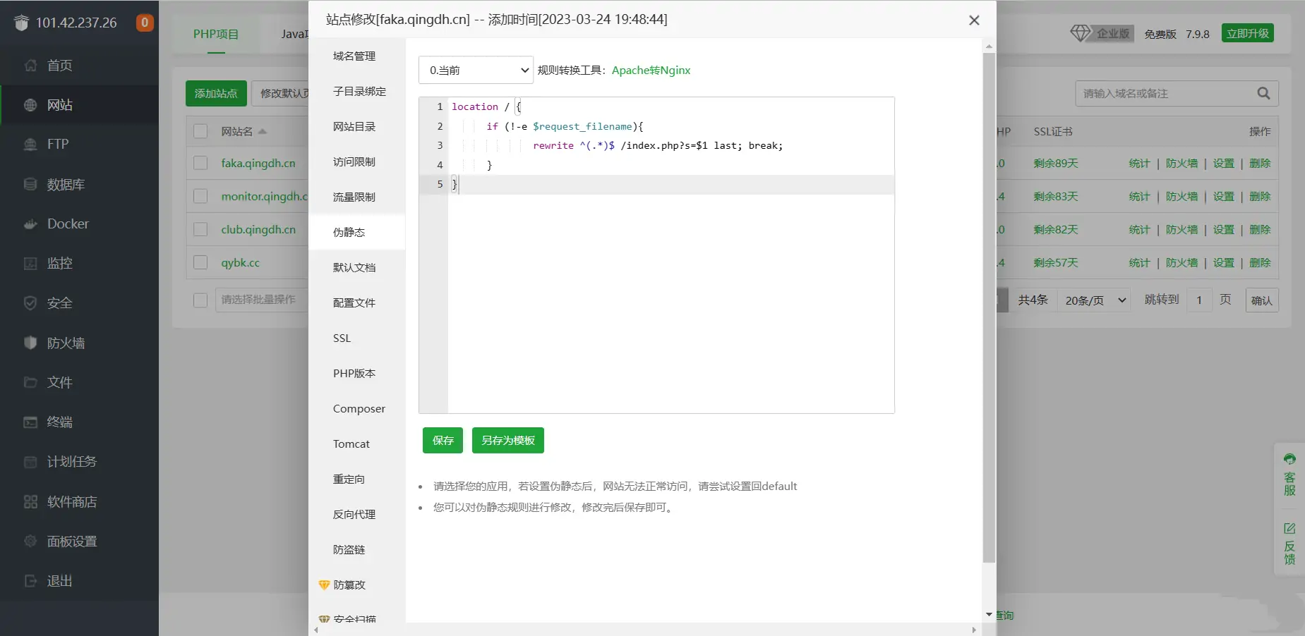Click the 网站名 sort arrow icon

(x=263, y=131)
